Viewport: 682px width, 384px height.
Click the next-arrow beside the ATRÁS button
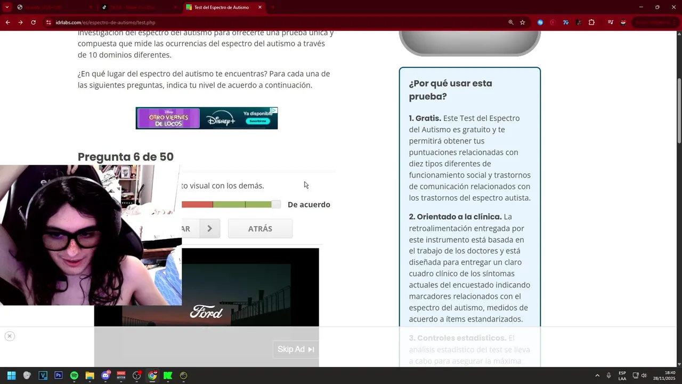coord(209,228)
